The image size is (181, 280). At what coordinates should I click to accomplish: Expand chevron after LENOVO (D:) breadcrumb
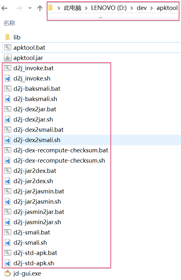[132, 8]
